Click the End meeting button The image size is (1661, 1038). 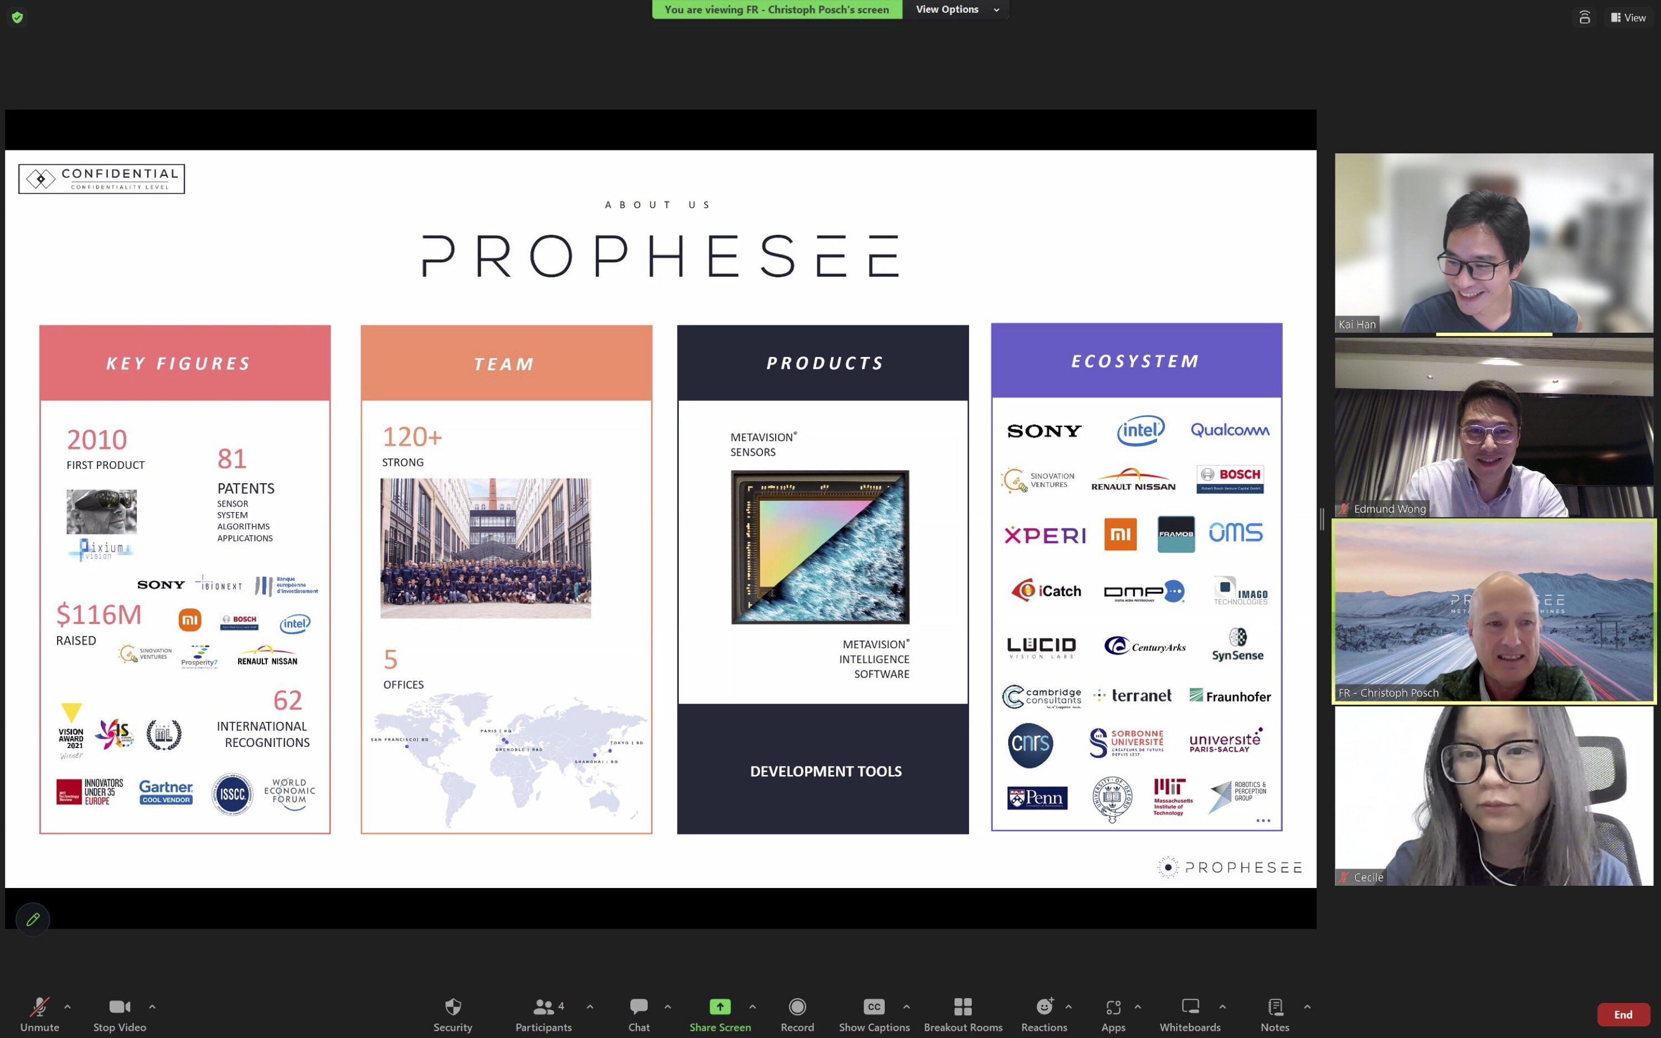coord(1623,1014)
